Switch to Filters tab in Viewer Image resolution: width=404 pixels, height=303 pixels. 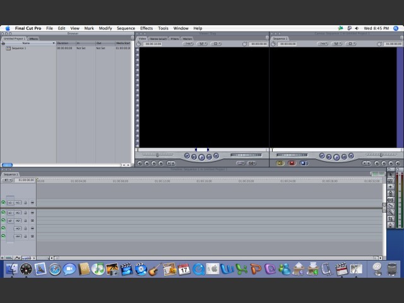[175, 39]
